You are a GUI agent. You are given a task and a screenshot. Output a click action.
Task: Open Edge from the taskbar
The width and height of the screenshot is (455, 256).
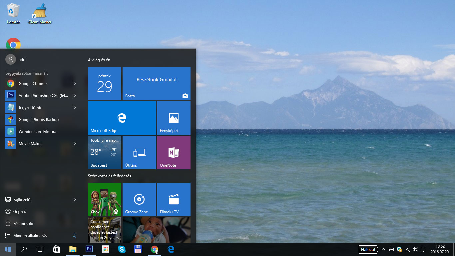[171, 249]
